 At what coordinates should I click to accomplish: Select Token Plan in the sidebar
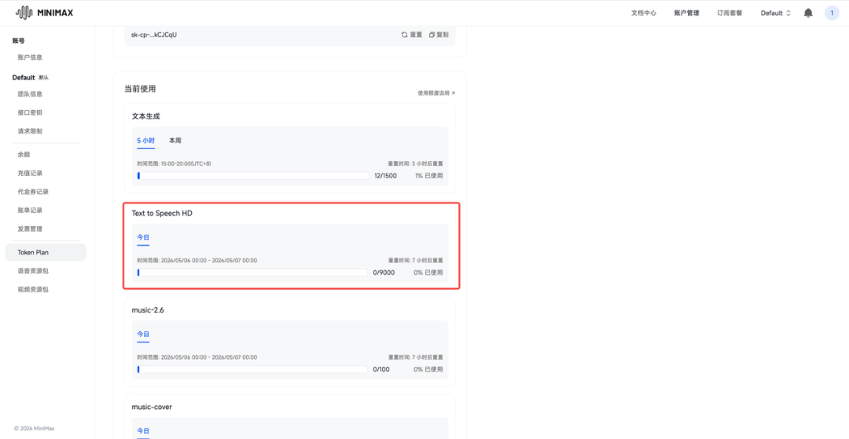coord(46,252)
